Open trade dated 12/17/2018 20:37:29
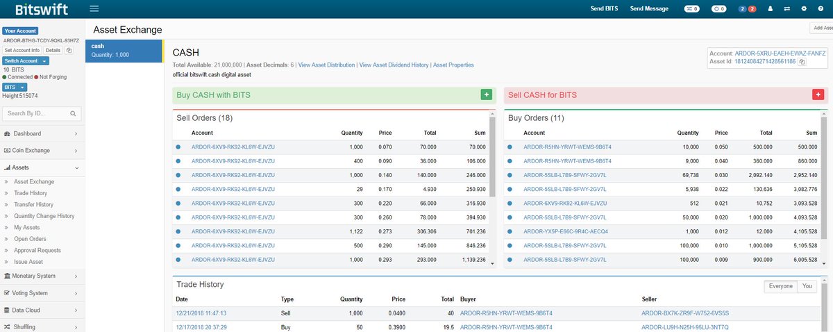 click(201, 326)
